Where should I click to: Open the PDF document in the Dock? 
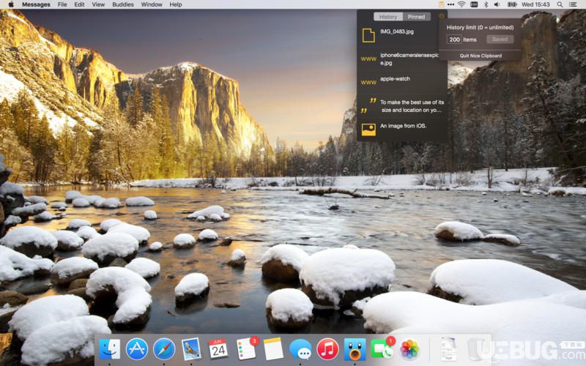coord(448,349)
